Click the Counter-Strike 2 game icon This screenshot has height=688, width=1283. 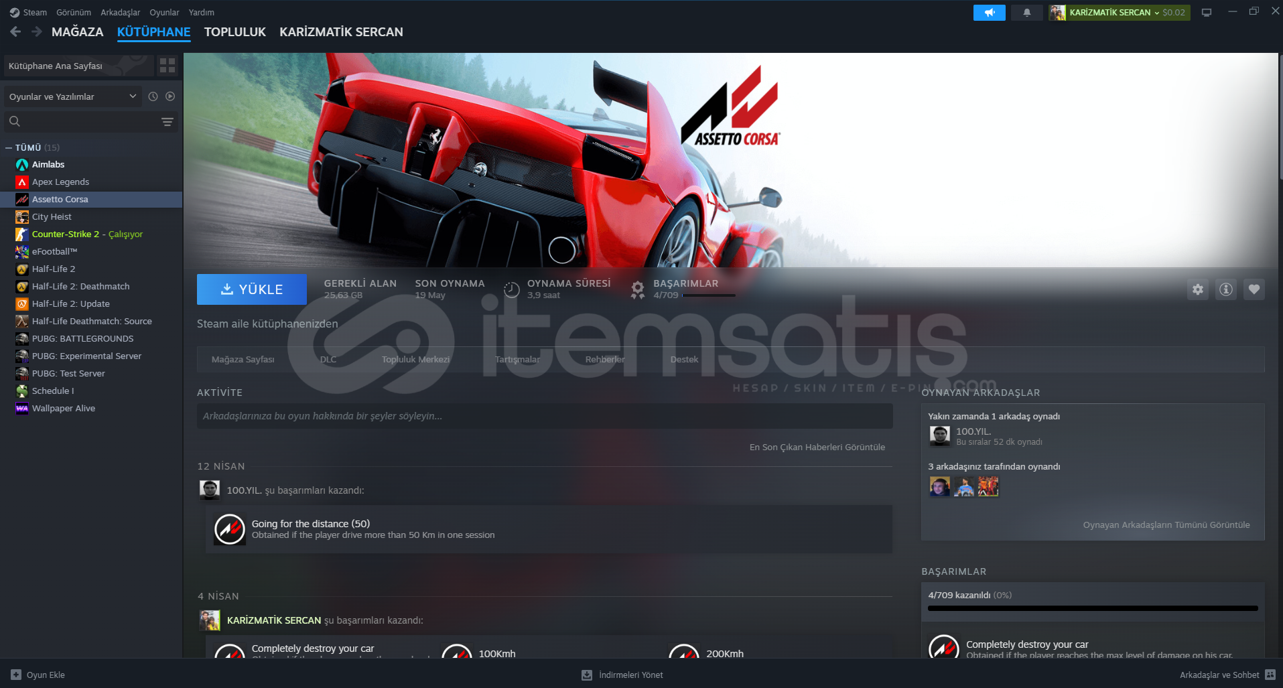(22, 234)
